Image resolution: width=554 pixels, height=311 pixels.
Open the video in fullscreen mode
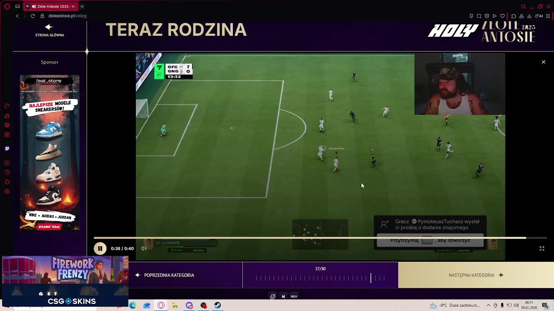pyautogui.click(x=541, y=248)
